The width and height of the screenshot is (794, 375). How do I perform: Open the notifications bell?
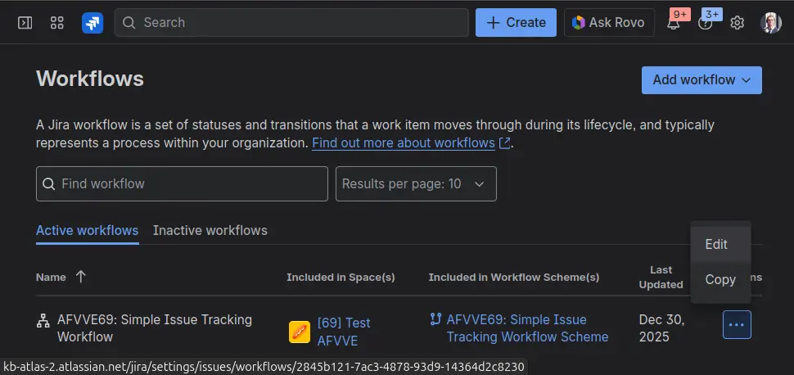tap(674, 23)
